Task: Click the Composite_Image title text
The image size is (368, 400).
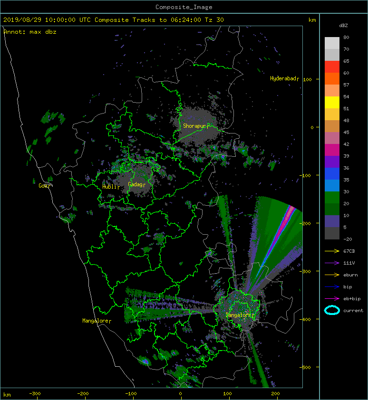Action: [x=184, y=7]
